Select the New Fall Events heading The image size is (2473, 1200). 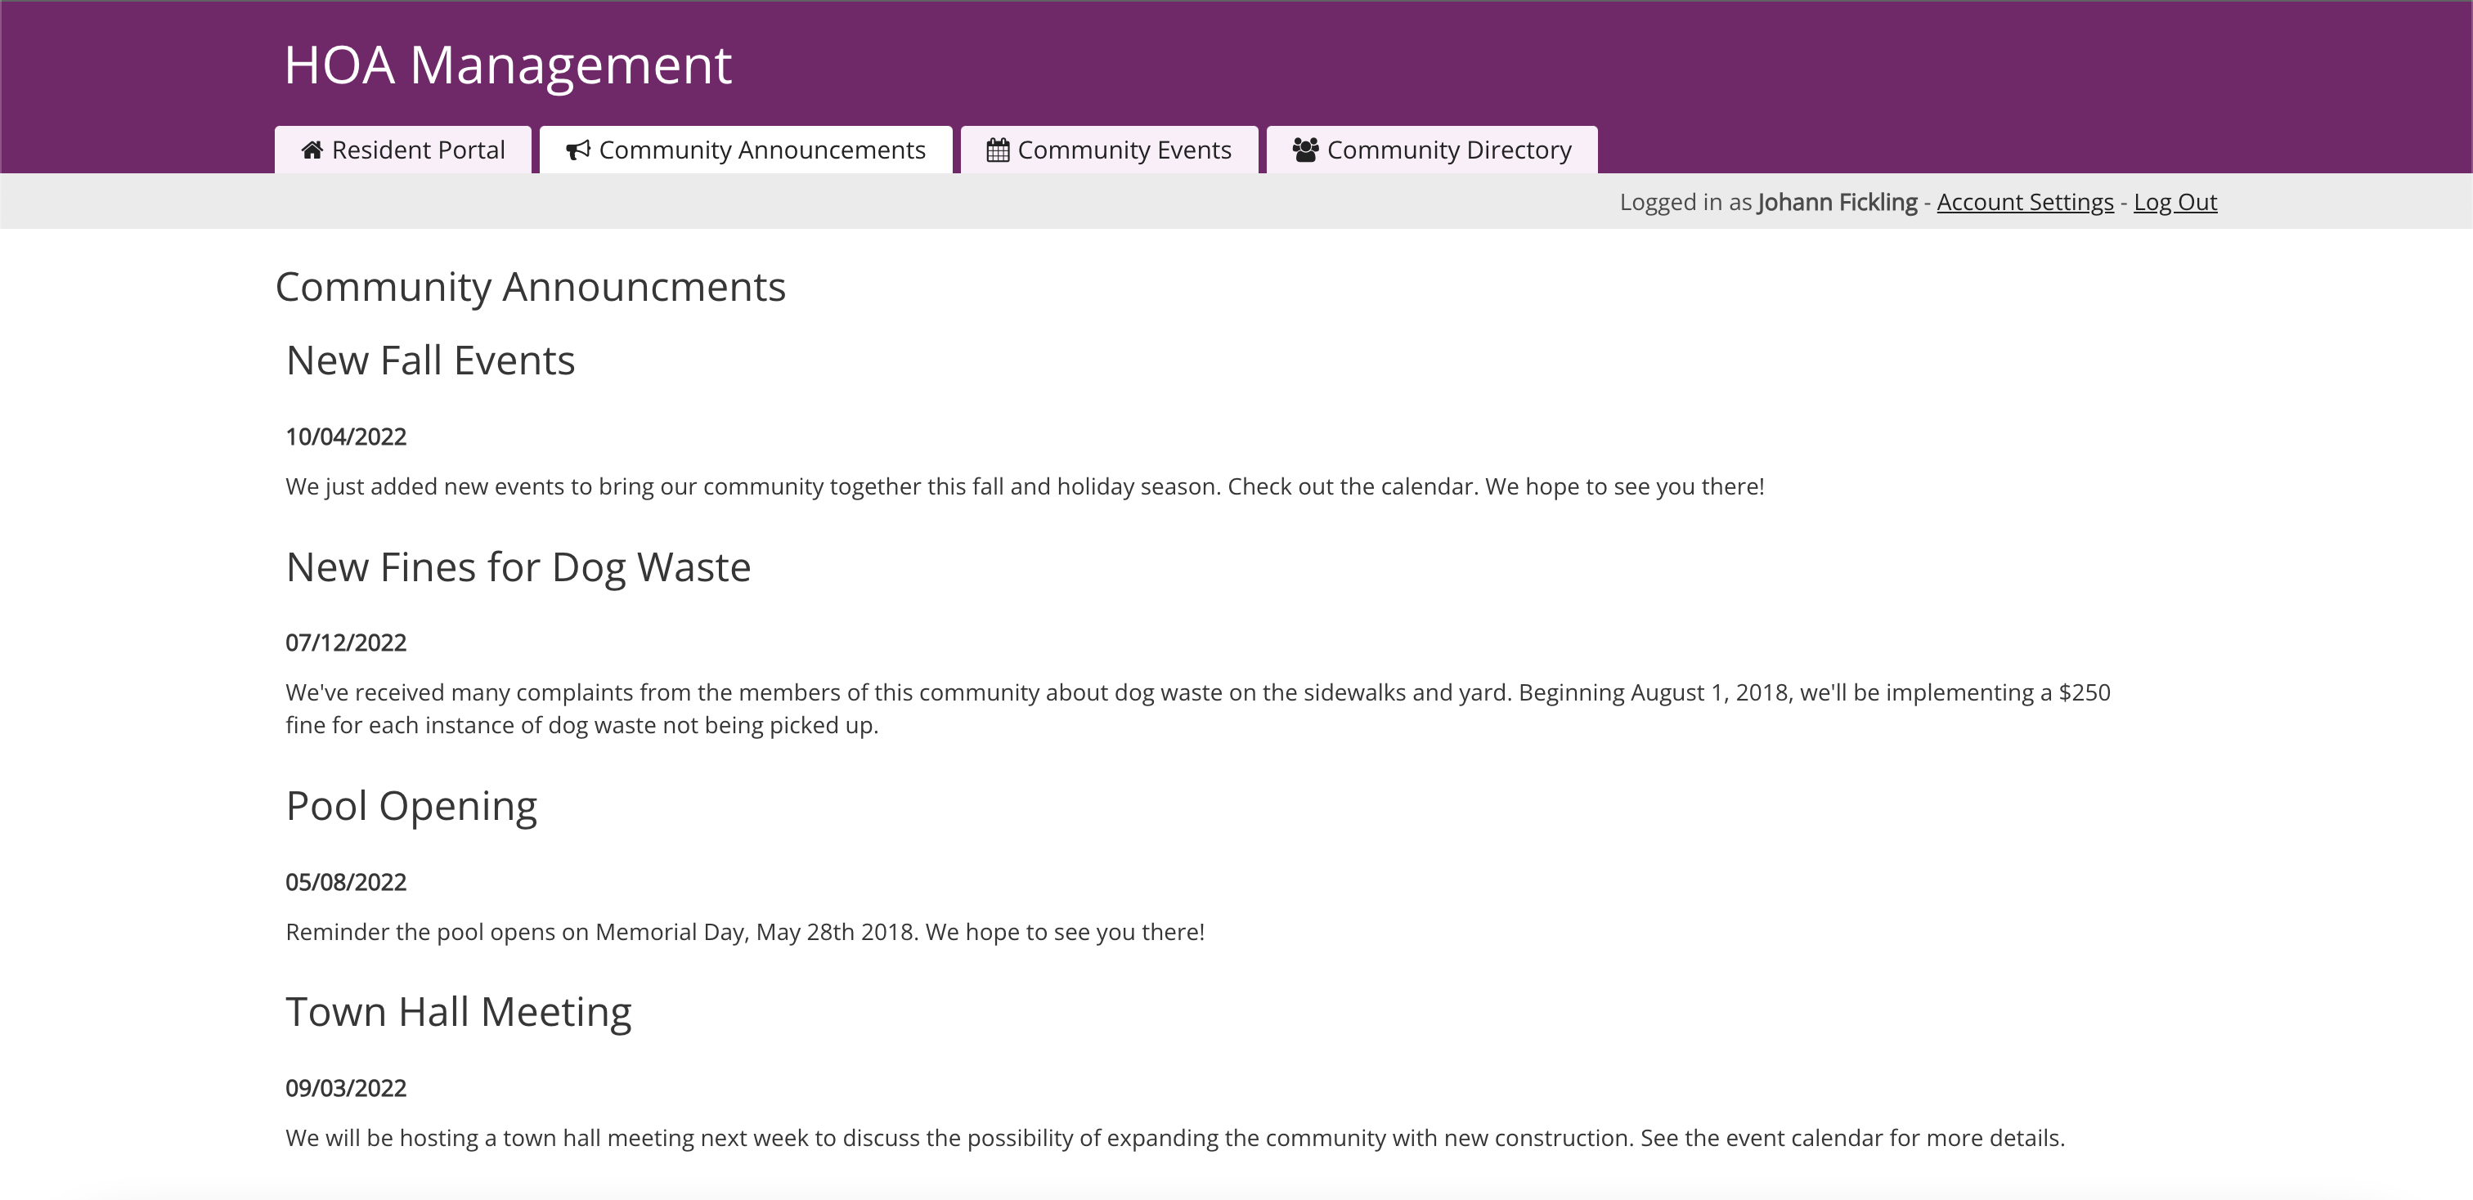430,360
